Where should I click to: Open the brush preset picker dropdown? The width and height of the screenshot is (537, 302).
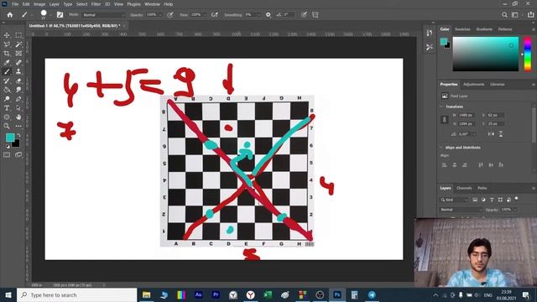point(50,15)
